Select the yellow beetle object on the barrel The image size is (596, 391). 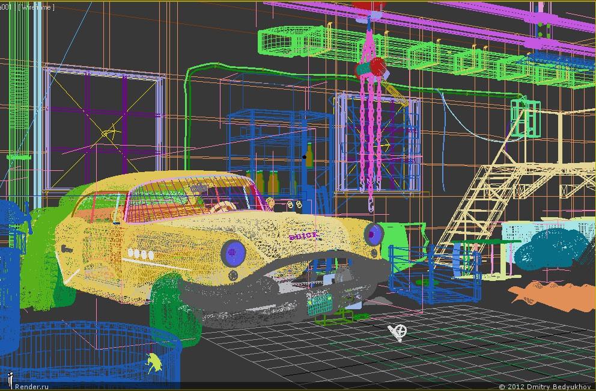tap(154, 363)
